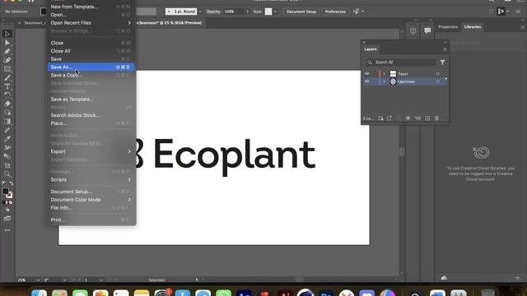Select the Direct Selection tool
The width and height of the screenshot is (527, 296).
coord(7,43)
